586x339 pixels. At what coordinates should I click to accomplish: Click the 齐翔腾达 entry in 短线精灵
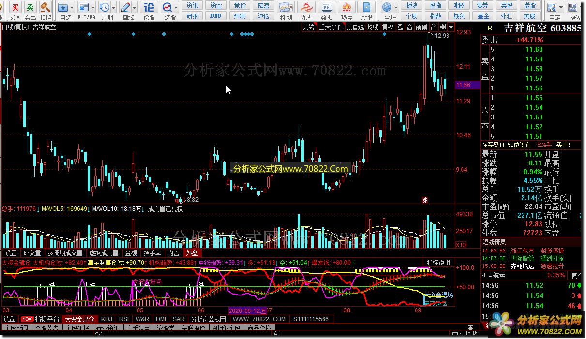tap(521, 266)
